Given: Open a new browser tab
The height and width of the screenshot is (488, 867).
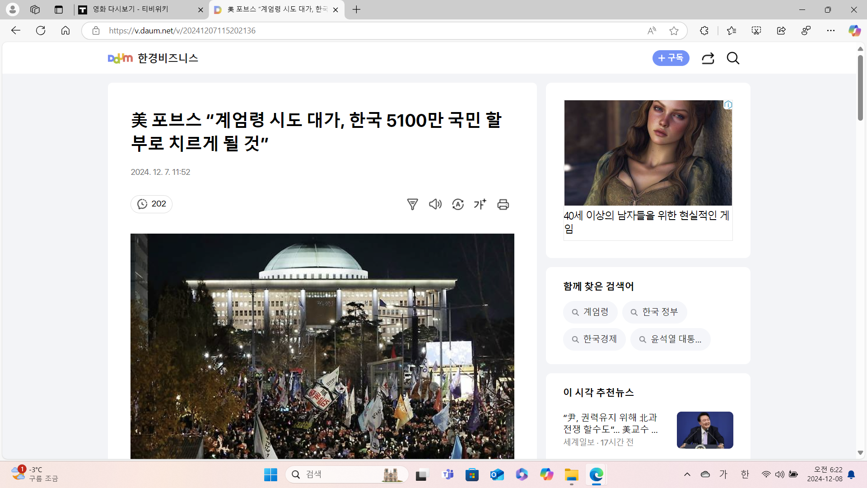Looking at the screenshot, I should pos(356,9).
